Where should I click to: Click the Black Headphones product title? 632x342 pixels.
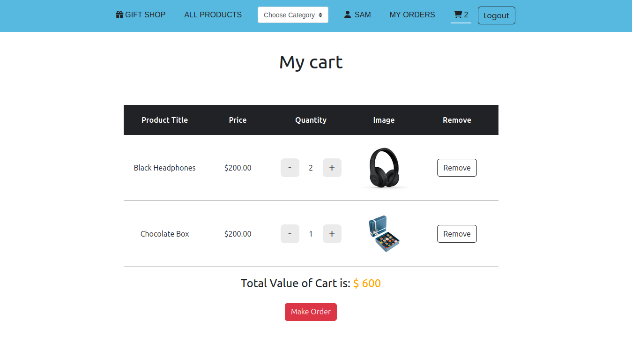click(164, 168)
